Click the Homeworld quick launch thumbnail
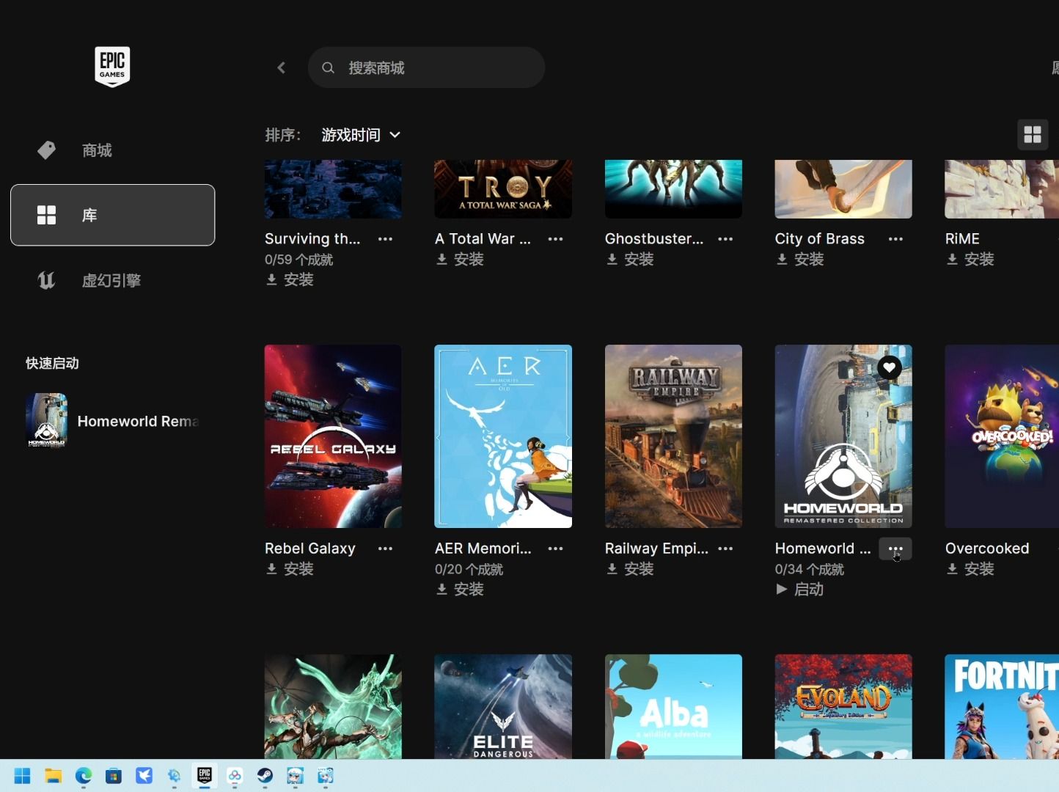This screenshot has width=1059, height=792. [46, 421]
